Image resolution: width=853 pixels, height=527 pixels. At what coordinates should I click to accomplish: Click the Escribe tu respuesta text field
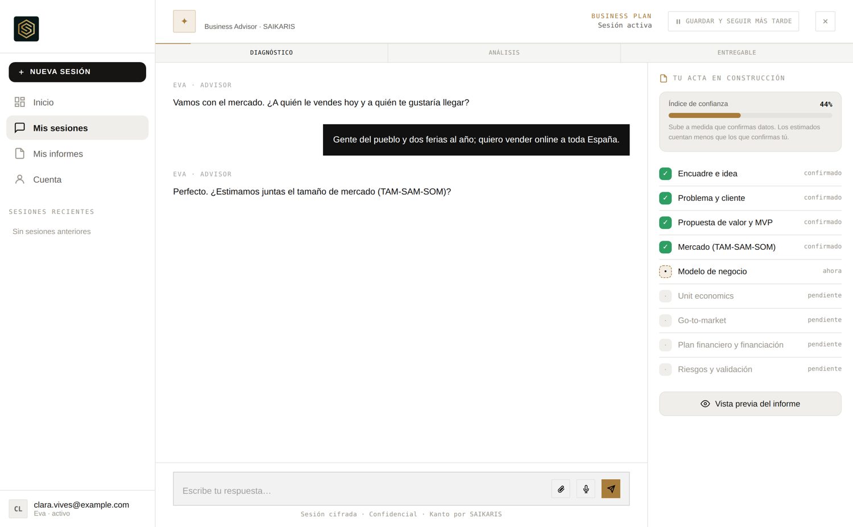pos(362,490)
